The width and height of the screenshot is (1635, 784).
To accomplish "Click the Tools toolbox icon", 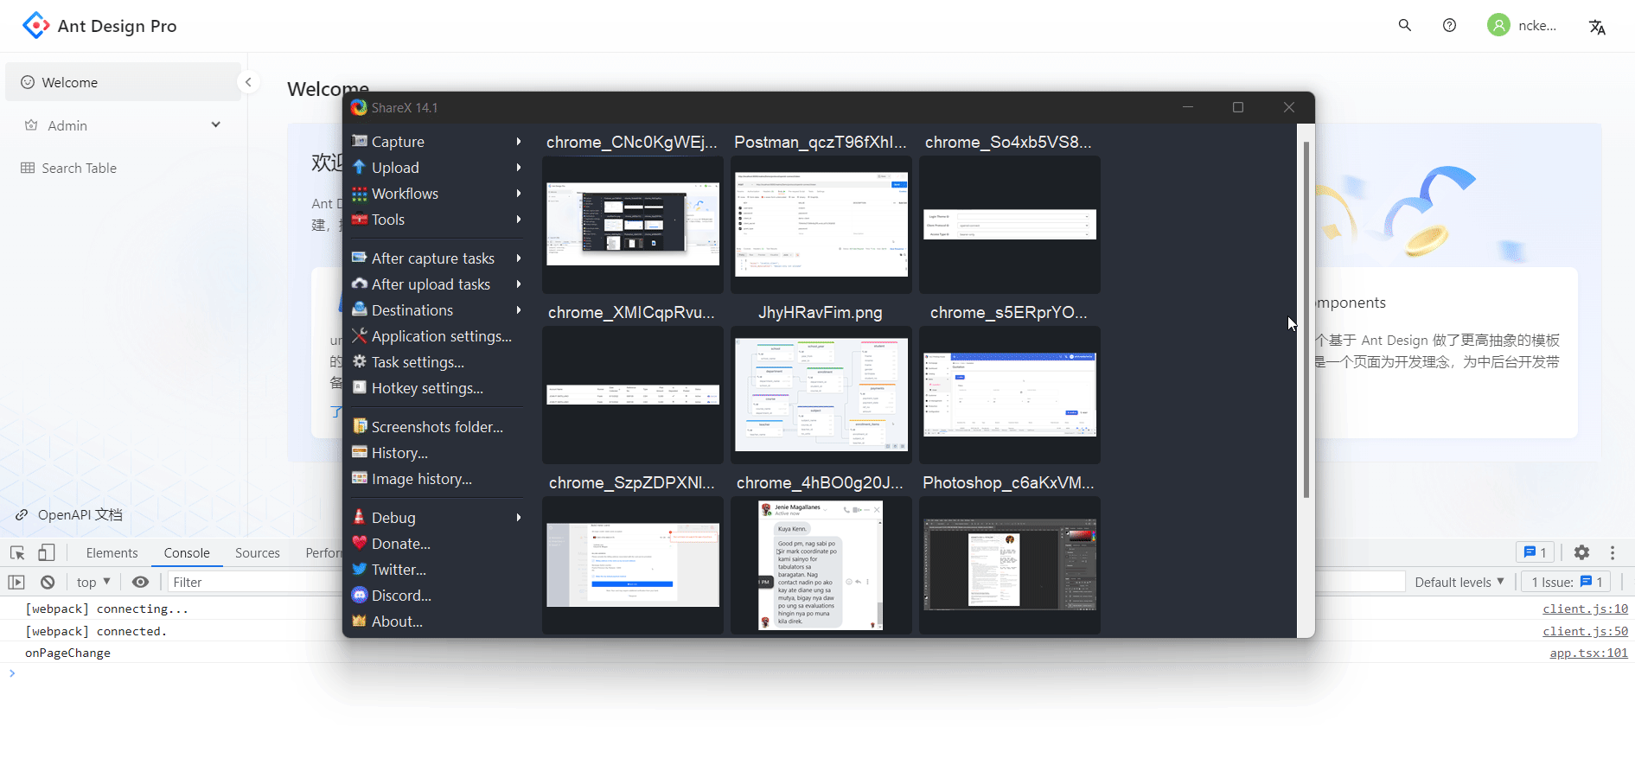I will click(x=360, y=220).
